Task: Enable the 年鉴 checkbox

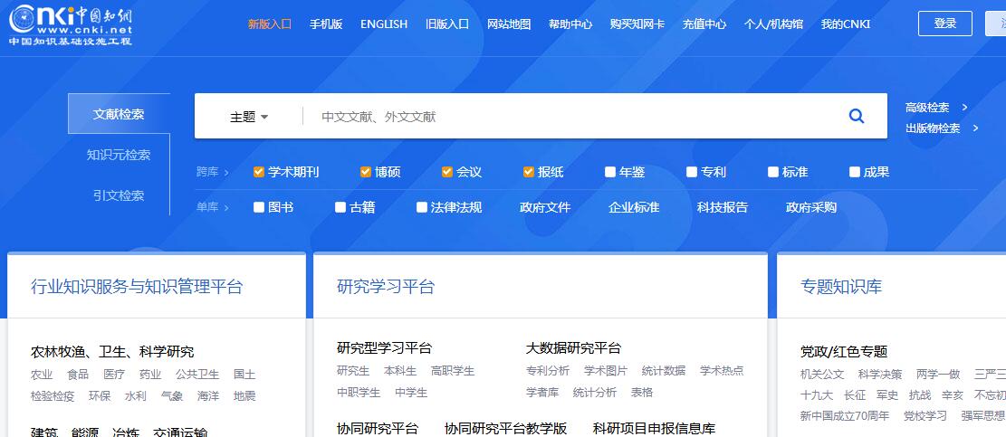Action: click(610, 172)
